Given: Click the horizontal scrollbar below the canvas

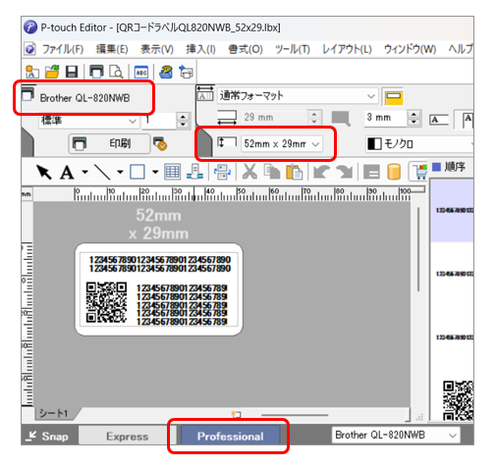Looking at the screenshot, I should (295, 415).
